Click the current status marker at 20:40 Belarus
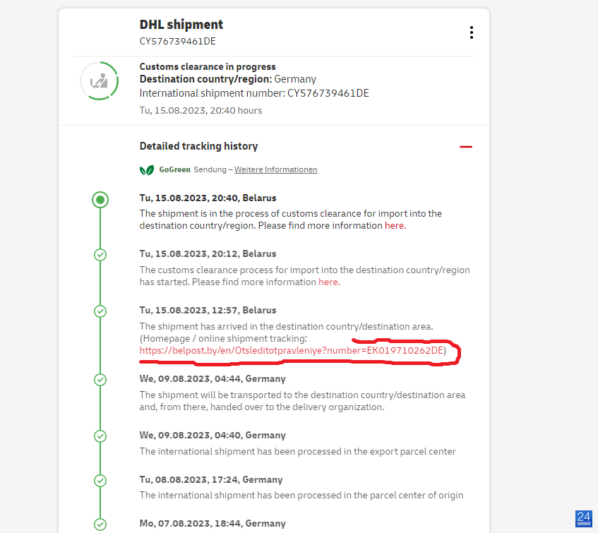 coord(100,200)
